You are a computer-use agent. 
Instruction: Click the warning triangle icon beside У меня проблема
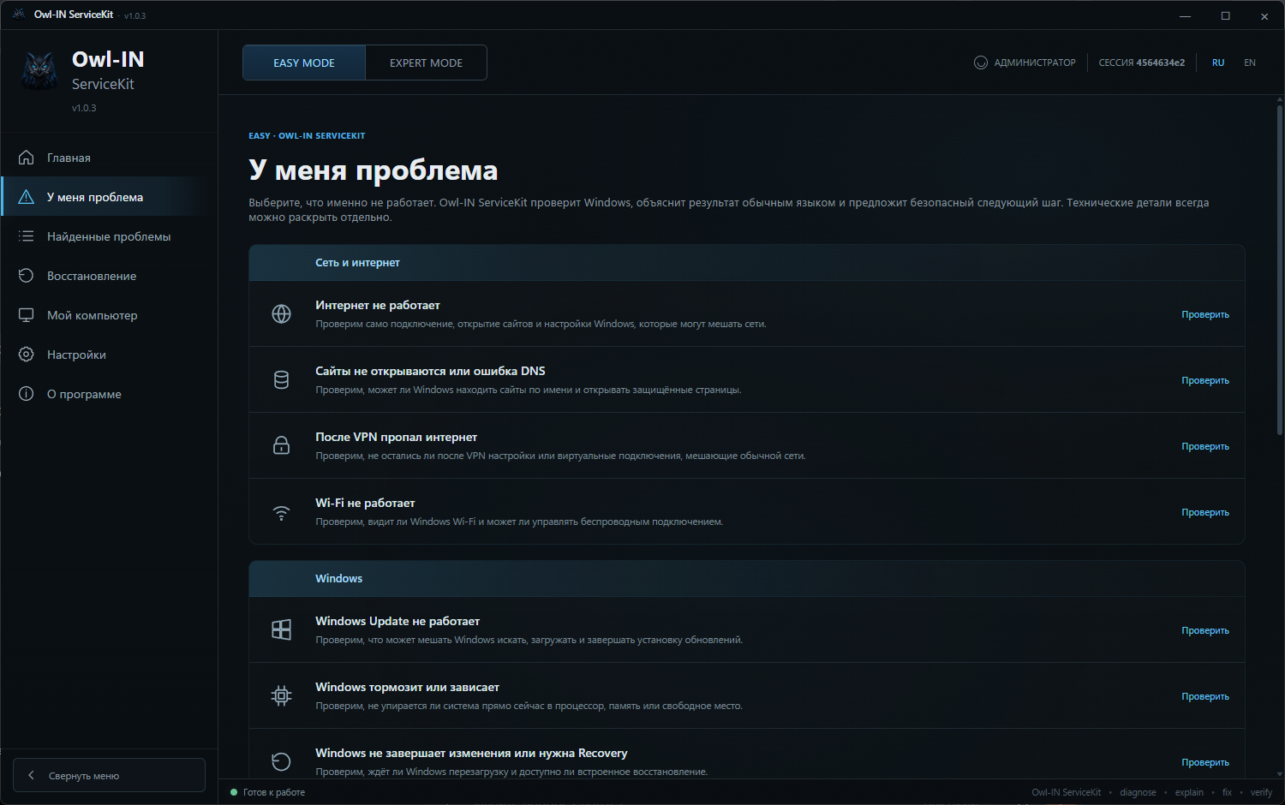click(x=27, y=197)
